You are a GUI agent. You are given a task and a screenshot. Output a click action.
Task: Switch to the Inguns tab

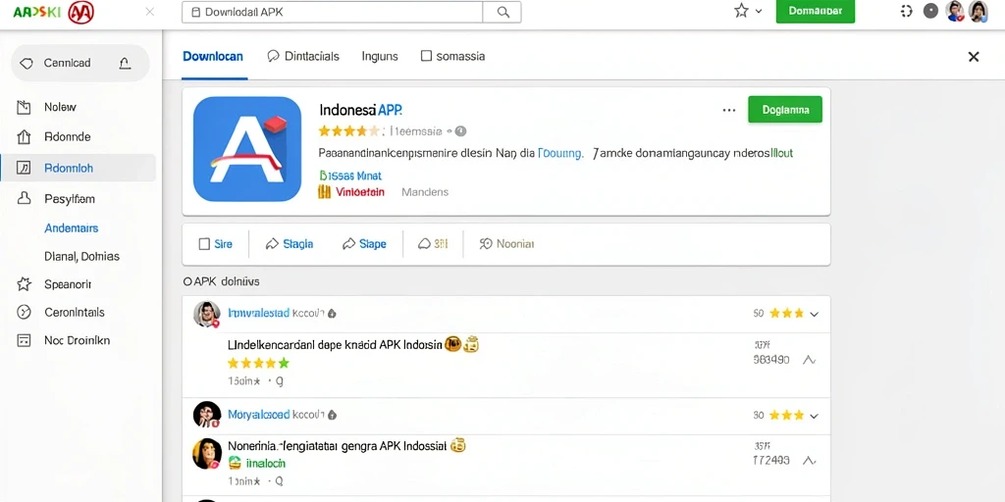pyautogui.click(x=380, y=56)
